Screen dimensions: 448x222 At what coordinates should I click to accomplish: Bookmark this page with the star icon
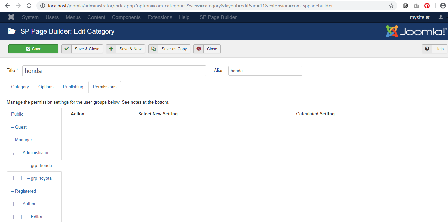(x=391, y=6)
